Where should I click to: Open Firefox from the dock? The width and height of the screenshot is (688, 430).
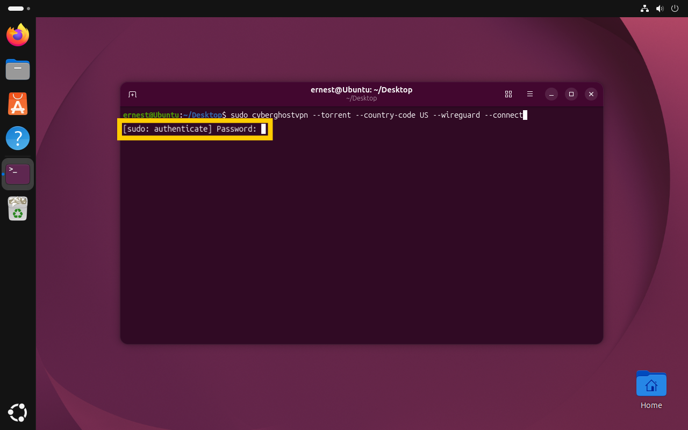18,35
